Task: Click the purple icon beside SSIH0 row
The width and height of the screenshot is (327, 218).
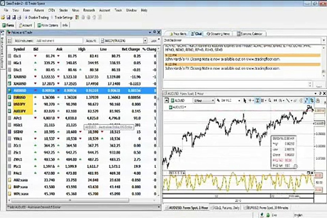Action: click(x=9, y=132)
